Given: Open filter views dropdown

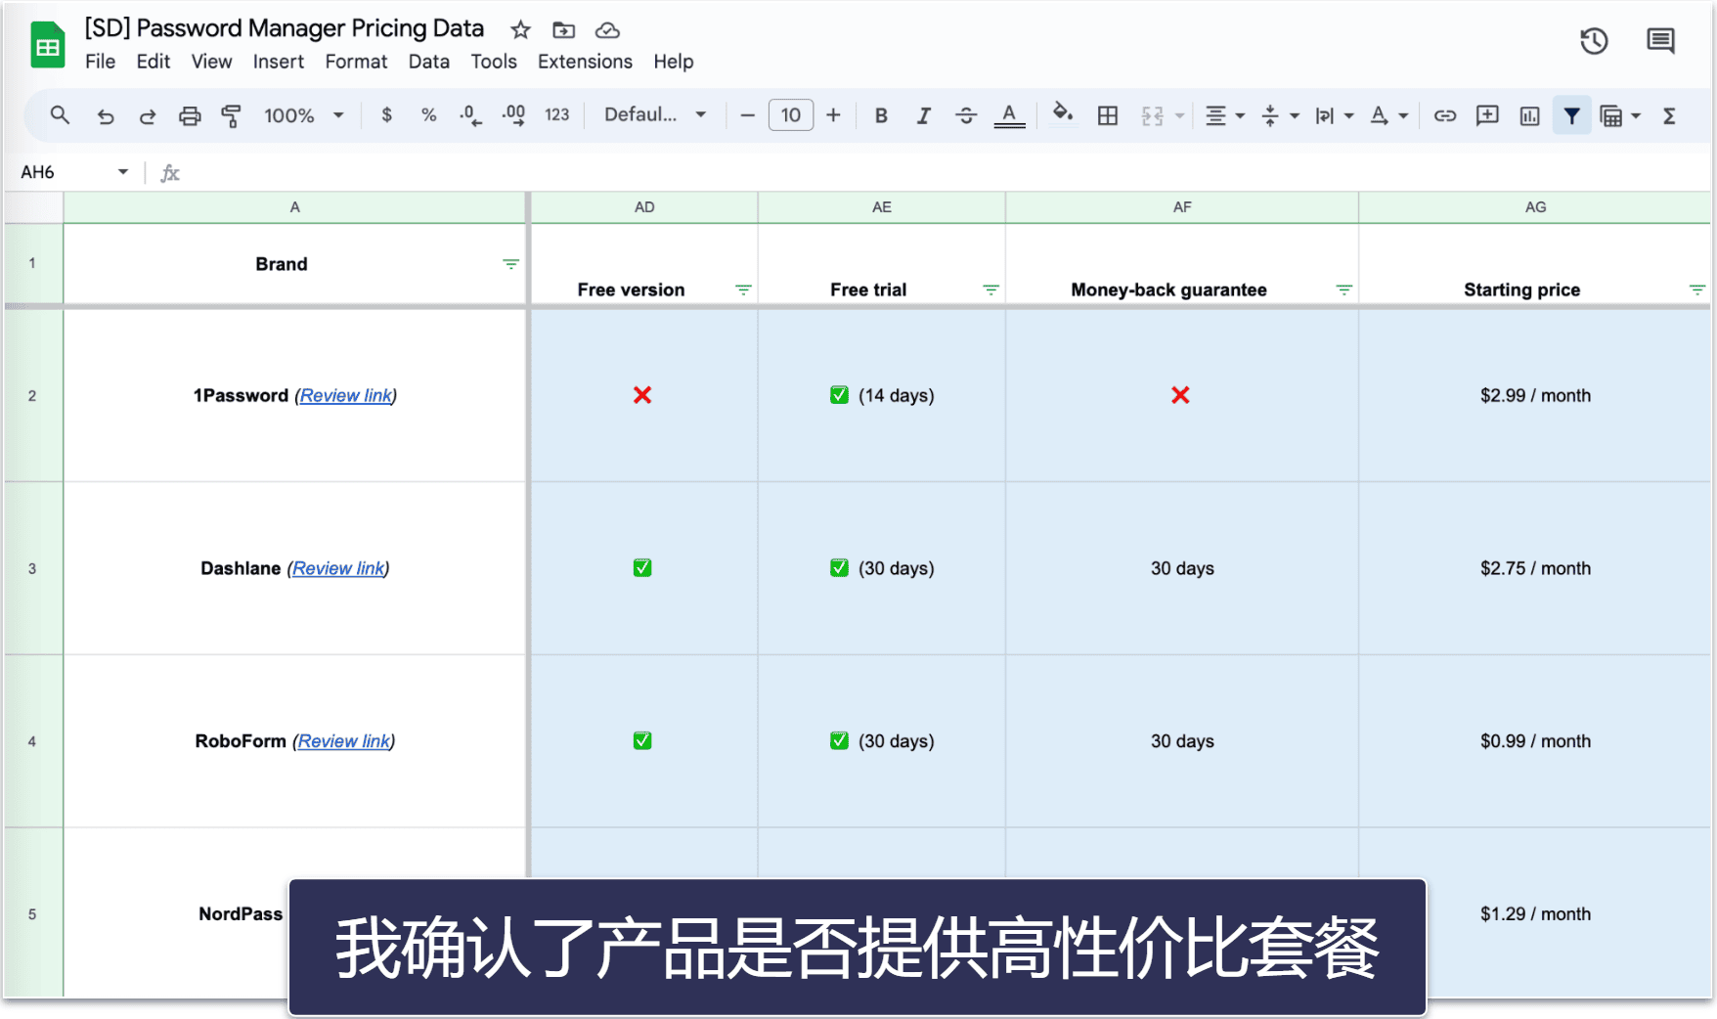Looking at the screenshot, I should pos(1619,115).
